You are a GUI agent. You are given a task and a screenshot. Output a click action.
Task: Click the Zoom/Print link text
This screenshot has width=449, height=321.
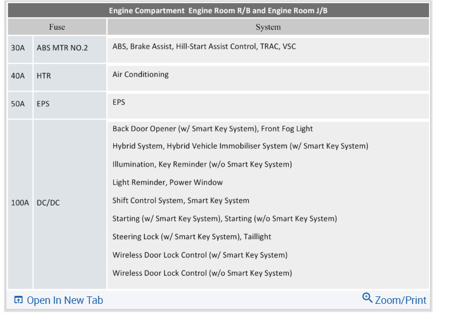(x=400, y=300)
